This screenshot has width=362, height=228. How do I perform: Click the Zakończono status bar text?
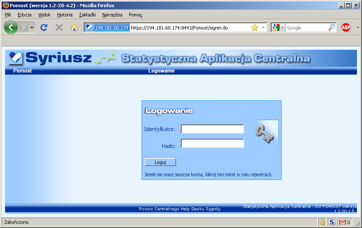pos(16,222)
